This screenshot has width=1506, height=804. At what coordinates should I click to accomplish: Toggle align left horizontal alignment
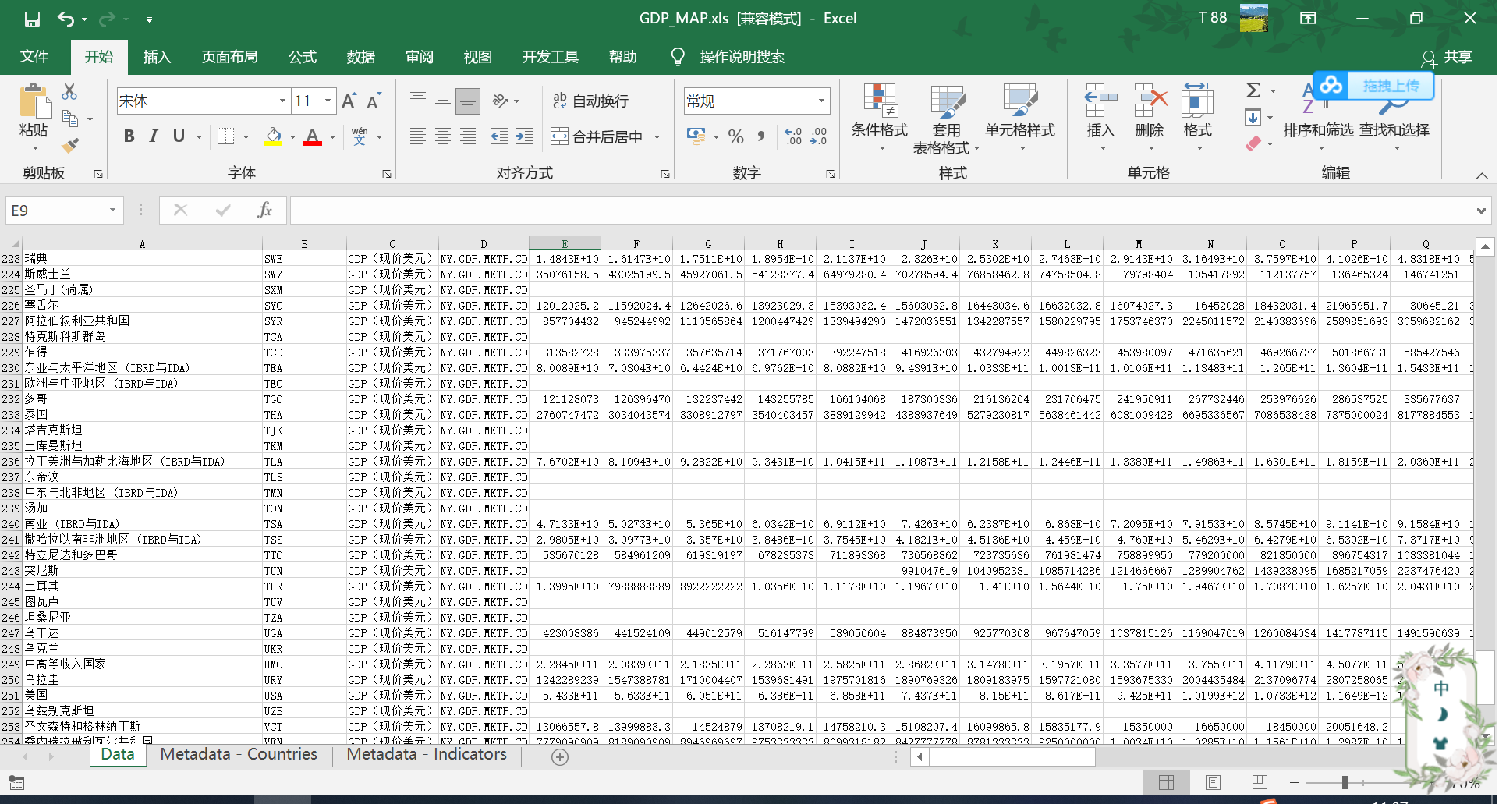pos(418,136)
